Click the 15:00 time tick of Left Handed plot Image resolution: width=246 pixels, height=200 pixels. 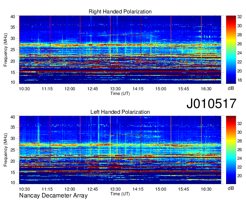pos(161,189)
